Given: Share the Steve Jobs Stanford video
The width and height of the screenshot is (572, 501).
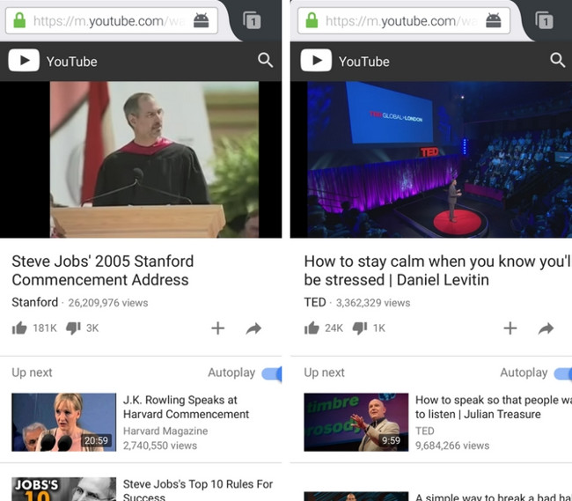Looking at the screenshot, I should pyautogui.click(x=253, y=328).
